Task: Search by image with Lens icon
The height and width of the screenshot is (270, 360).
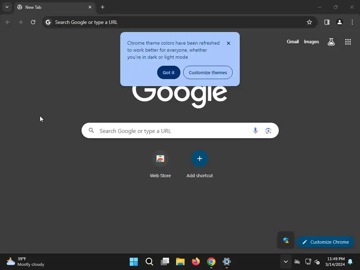Action: point(268,131)
